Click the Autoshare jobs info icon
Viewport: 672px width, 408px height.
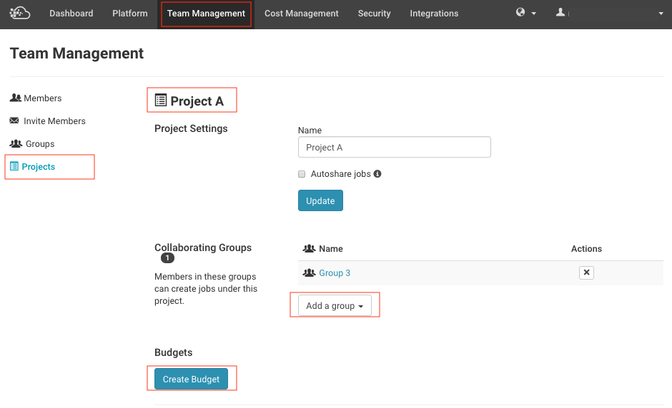(377, 173)
